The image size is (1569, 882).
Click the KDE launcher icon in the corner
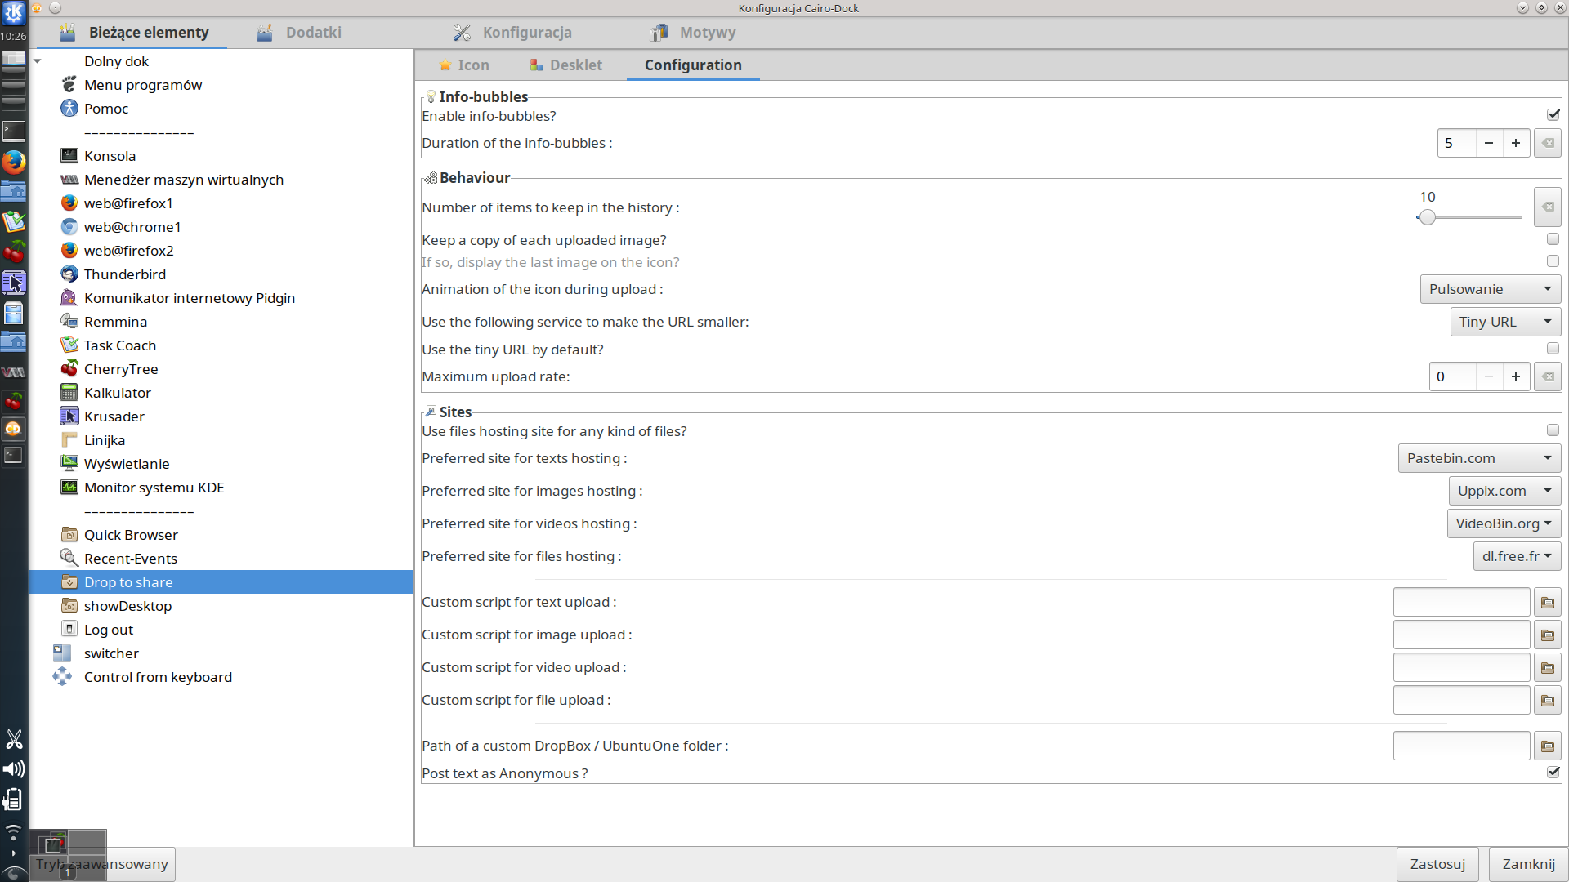(x=14, y=12)
